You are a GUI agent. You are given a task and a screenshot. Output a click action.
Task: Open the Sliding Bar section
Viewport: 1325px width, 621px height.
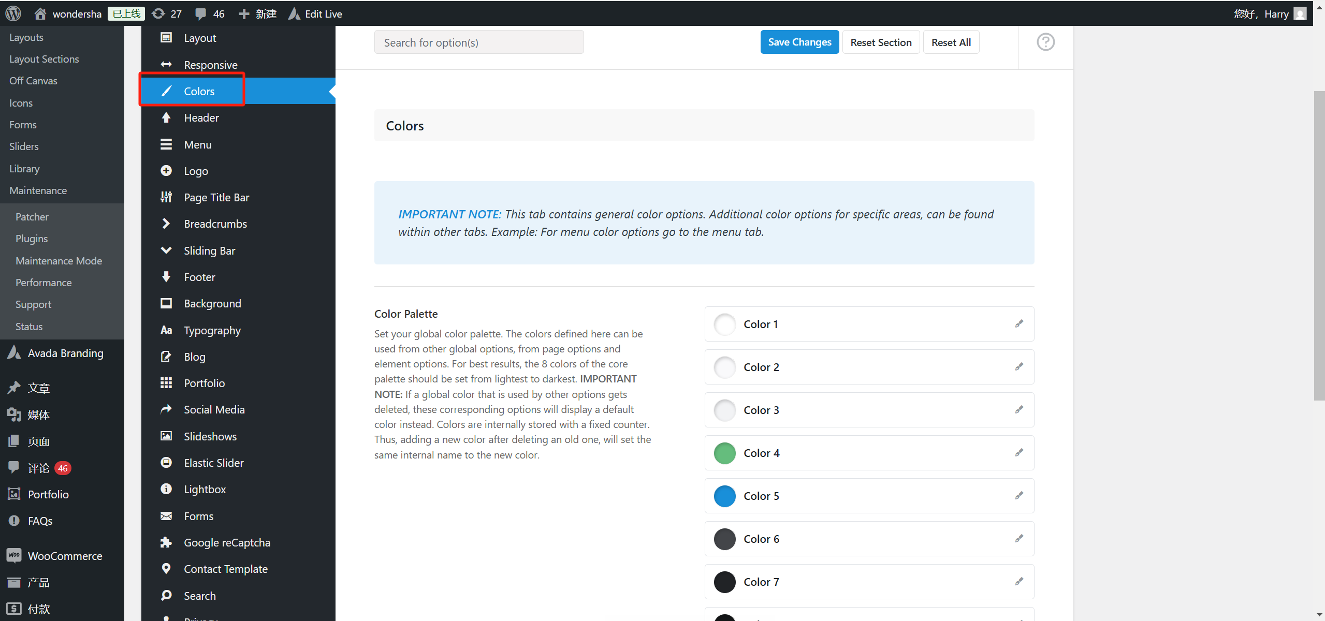[x=209, y=250]
